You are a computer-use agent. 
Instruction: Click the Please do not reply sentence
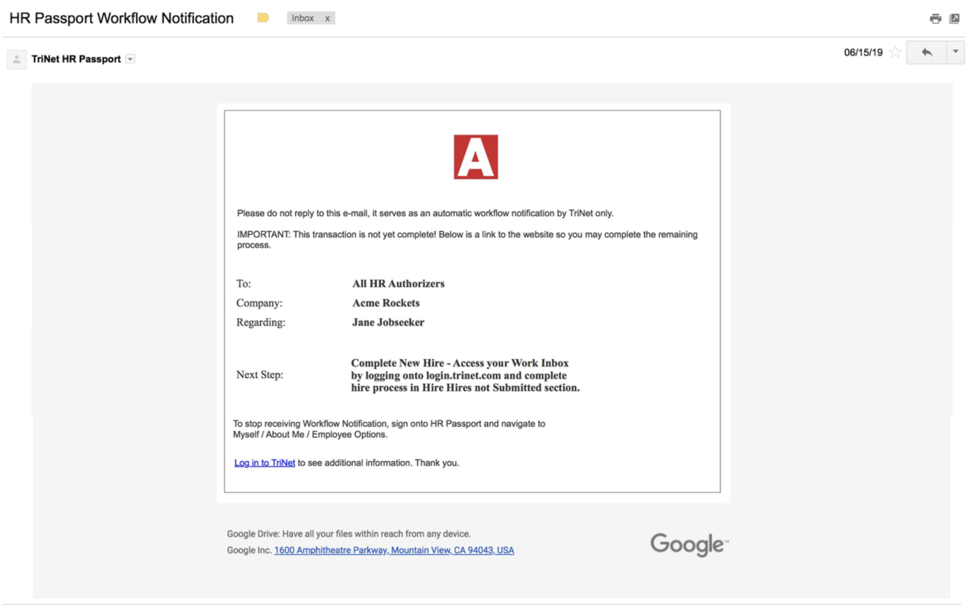click(425, 213)
